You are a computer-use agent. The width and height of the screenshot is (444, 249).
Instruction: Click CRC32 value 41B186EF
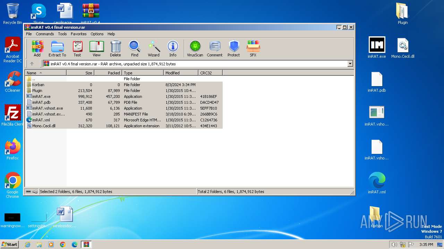coord(208,96)
